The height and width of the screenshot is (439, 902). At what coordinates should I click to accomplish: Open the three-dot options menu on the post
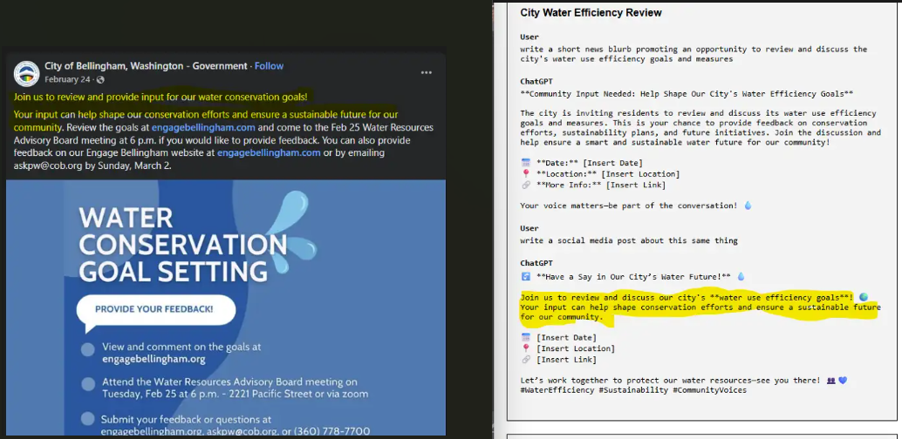pos(426,72)
